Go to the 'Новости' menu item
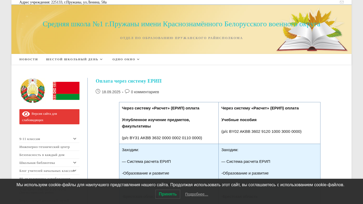Image resolution: width=363 pixels, height=204 pixels. coord(29,59)
